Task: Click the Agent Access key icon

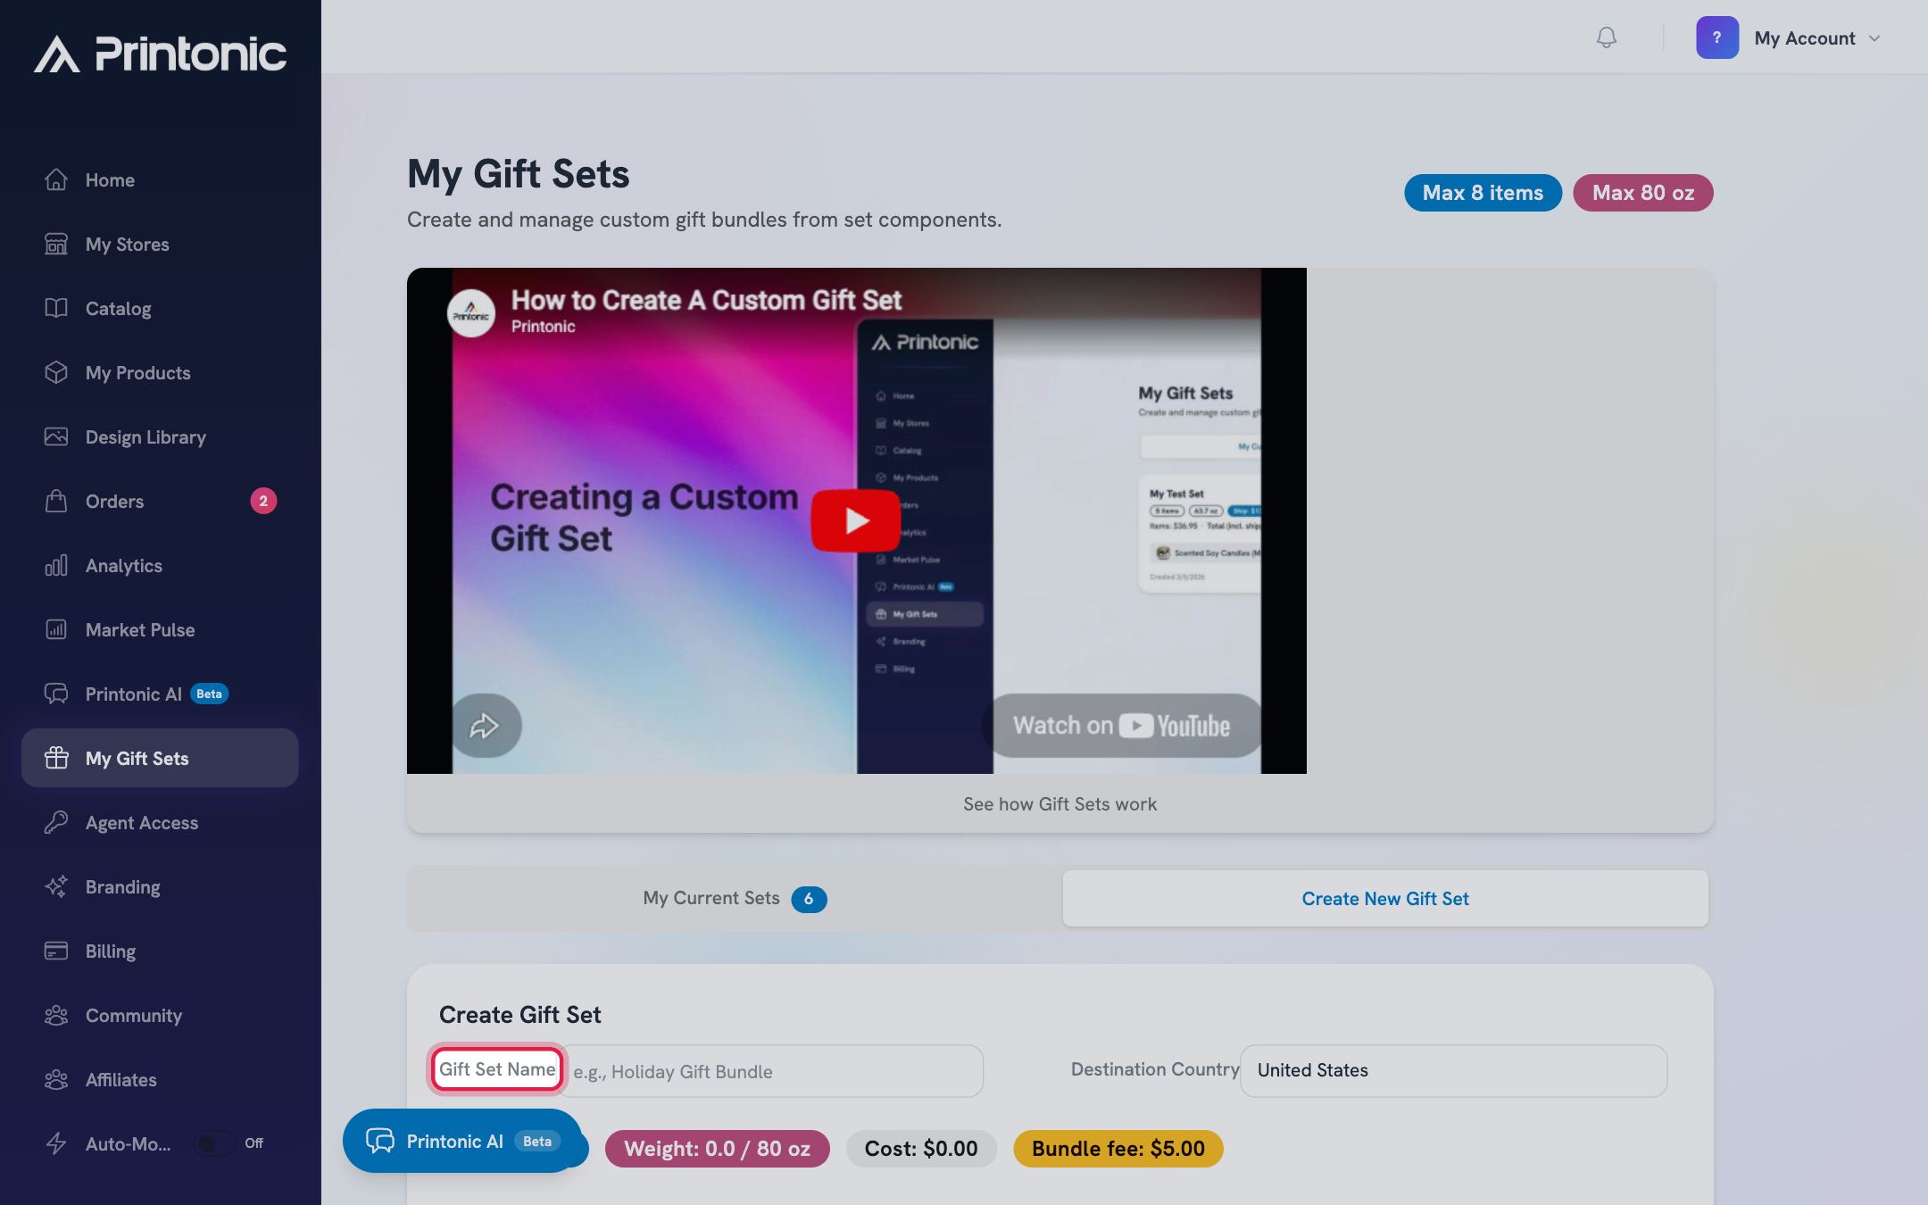Action: 56,822
